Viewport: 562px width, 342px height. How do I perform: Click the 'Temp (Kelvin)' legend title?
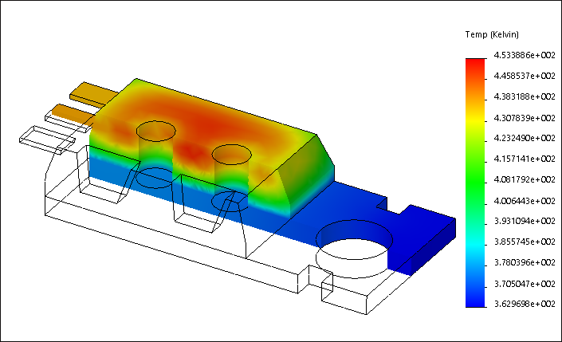point(492,35)
